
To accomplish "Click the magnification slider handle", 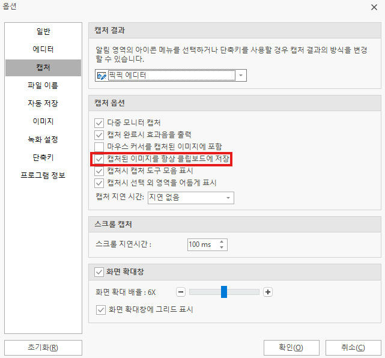I will (x=224, y=292).
